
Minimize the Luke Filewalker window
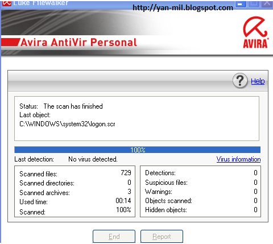pyautogui.click(x=241, y=3)
